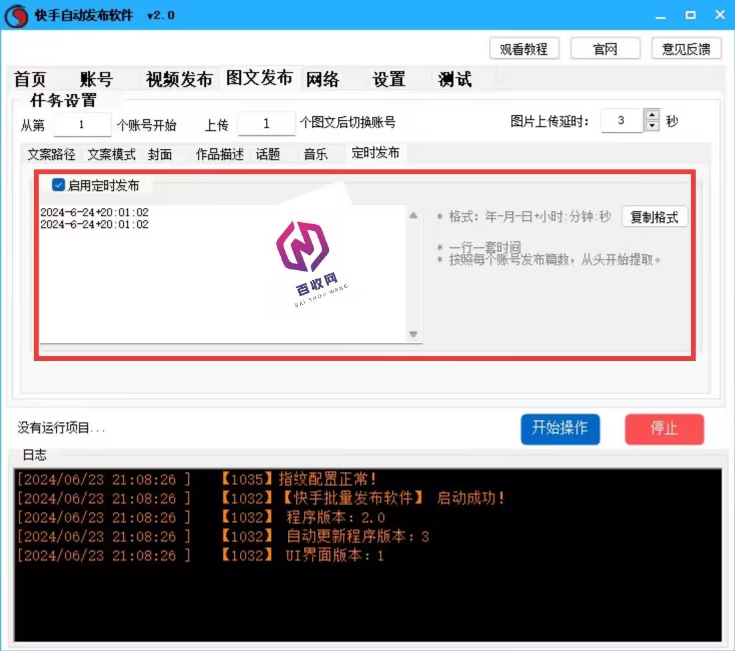The height and width of the screenshot is (651, 735).
Task: Select the 图文发布 tab
Action: (x=259, y=78)
